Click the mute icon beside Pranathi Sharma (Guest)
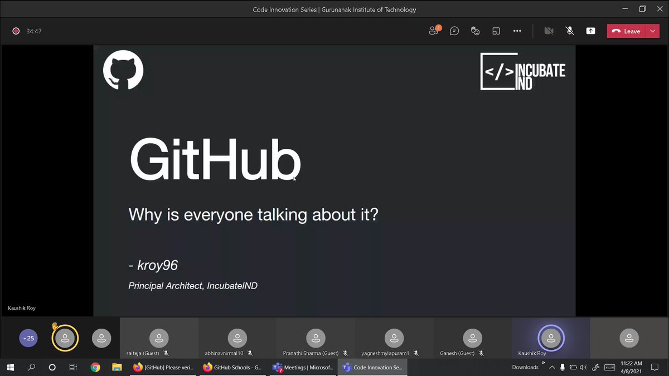 coord(345,353)
